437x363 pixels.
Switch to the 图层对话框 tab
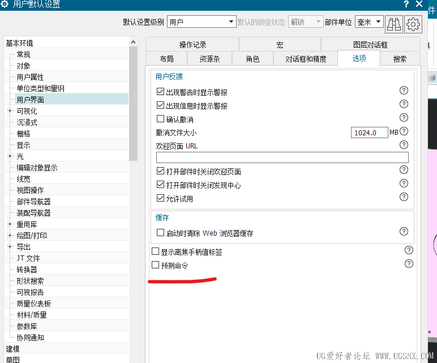coord(370,45)
